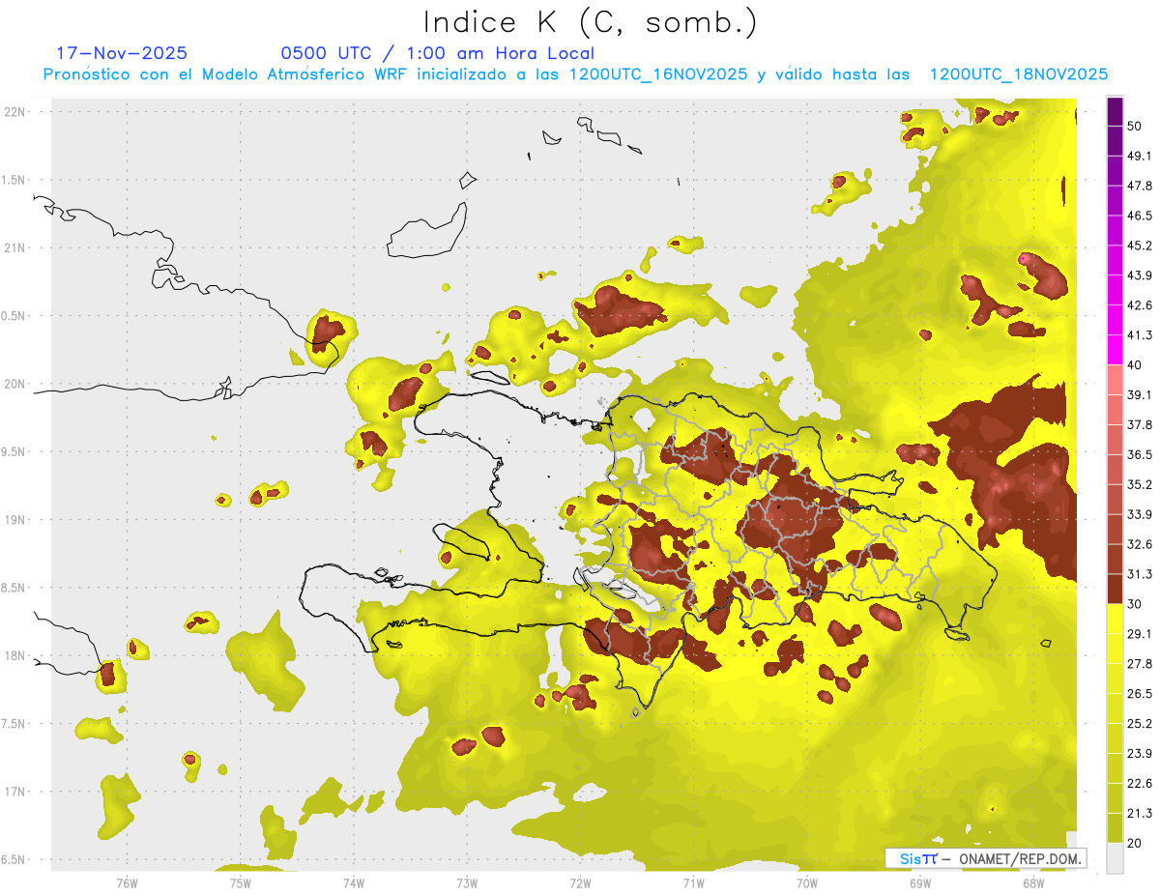Click the colorbar value '30'
This screenshot has height=896, width=1160.
click(x=1135, y=604)
